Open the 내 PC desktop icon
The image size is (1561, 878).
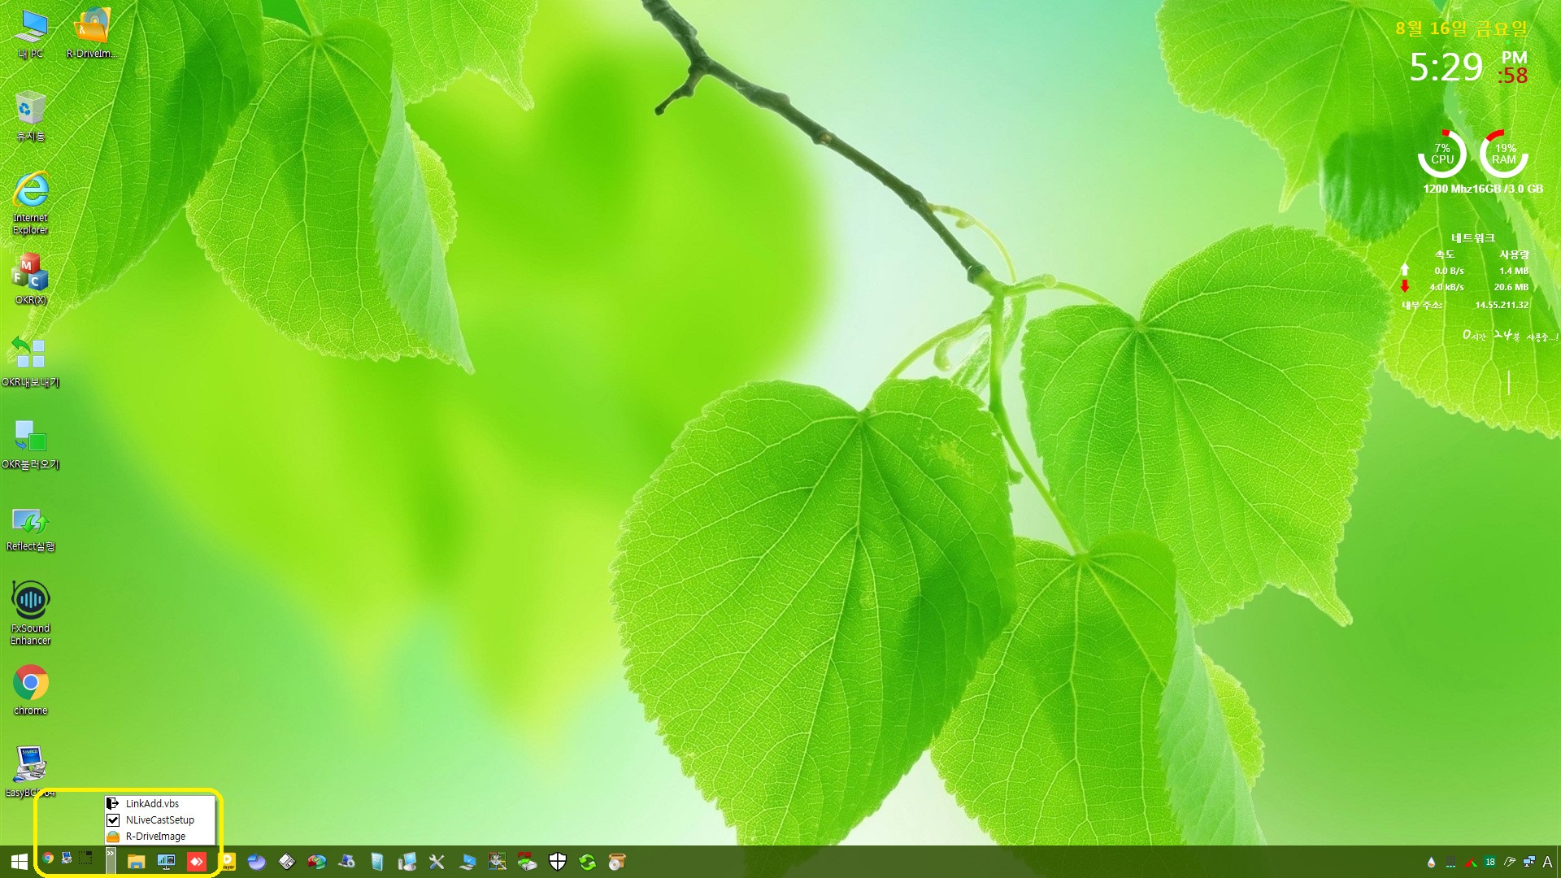(31, 33)
